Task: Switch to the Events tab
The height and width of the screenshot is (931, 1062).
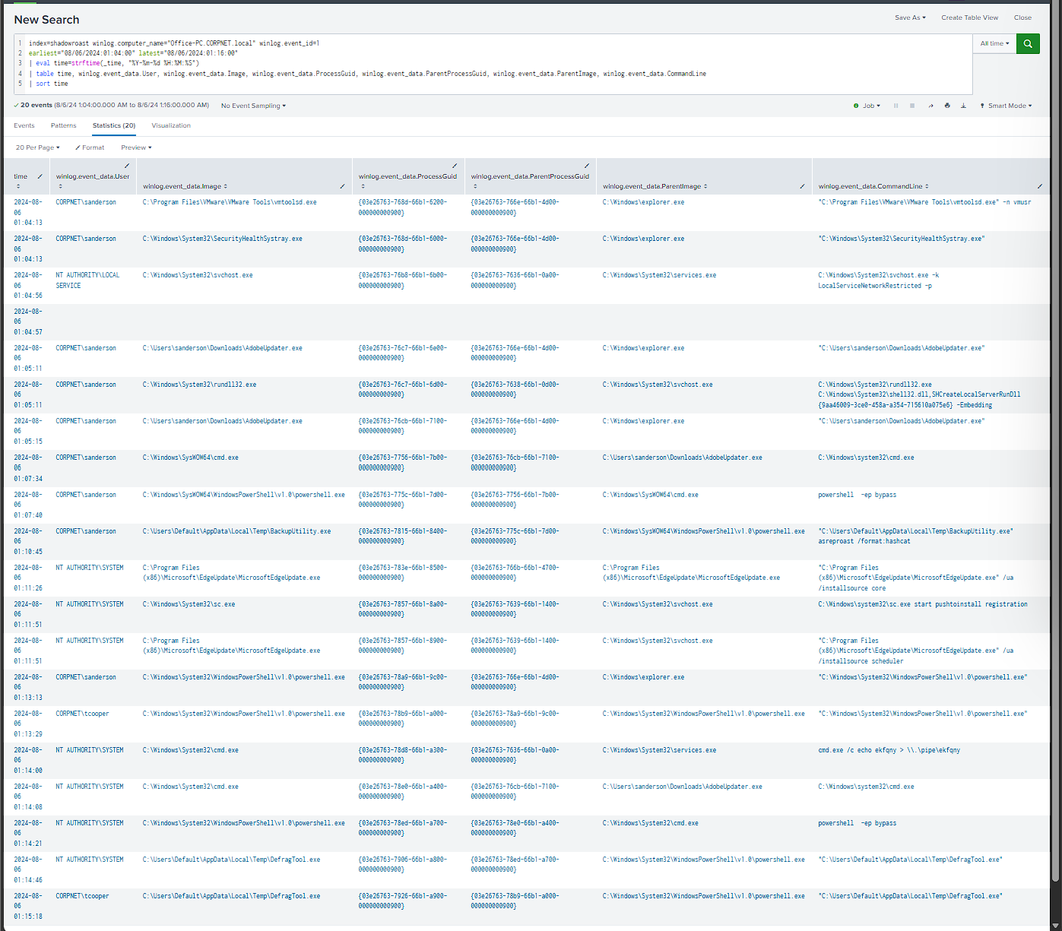Action: (x=24, y=125)
